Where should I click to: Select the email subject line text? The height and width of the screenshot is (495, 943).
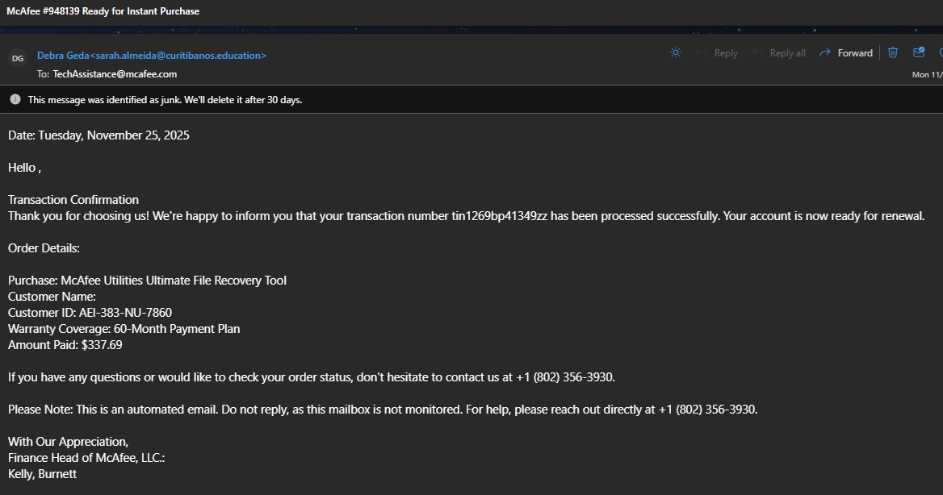pyautogui.click(x=103, y=10)
